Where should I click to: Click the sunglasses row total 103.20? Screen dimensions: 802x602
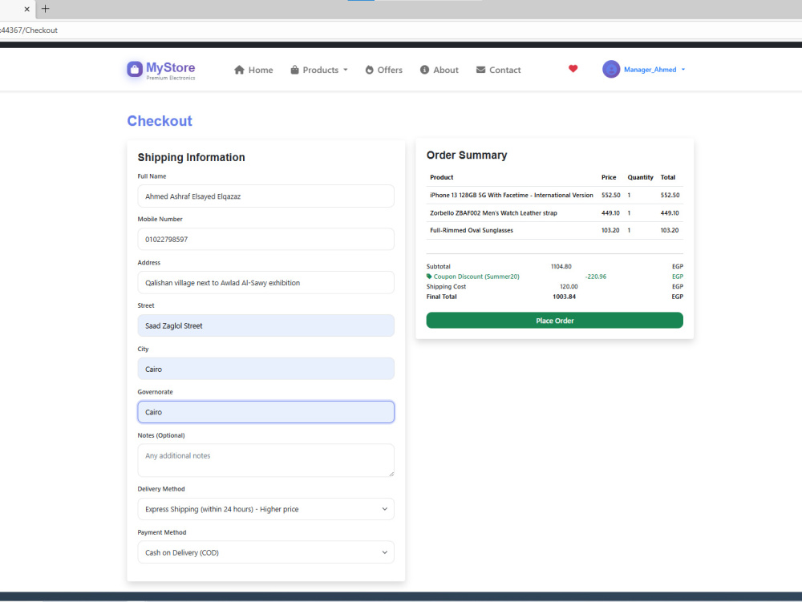670,231
